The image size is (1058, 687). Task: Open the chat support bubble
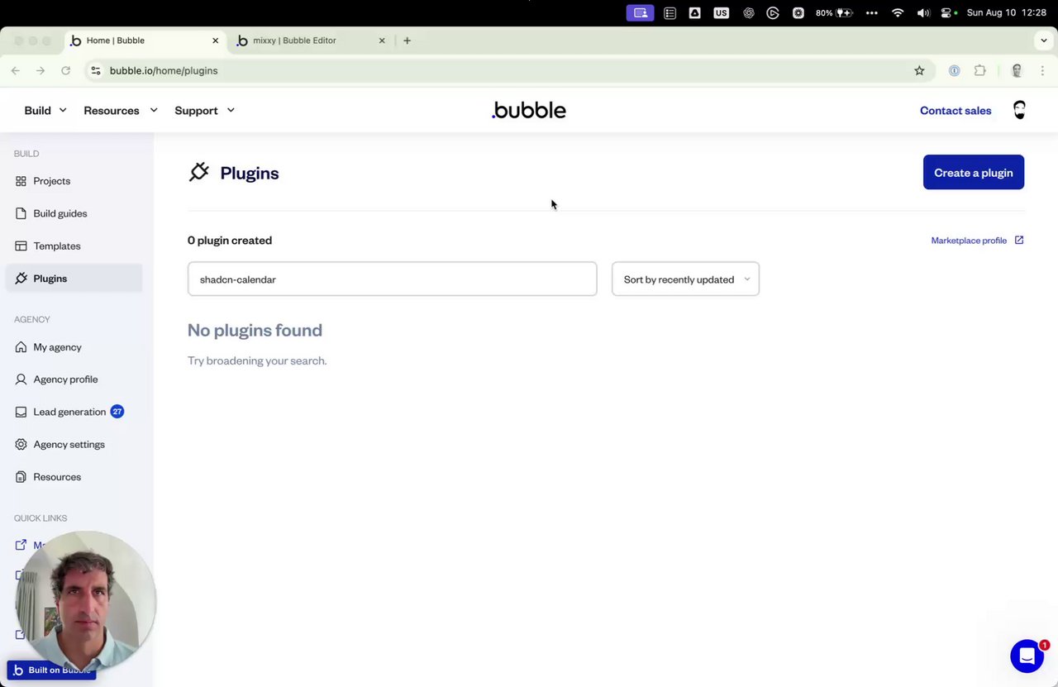pos(1027,656)
